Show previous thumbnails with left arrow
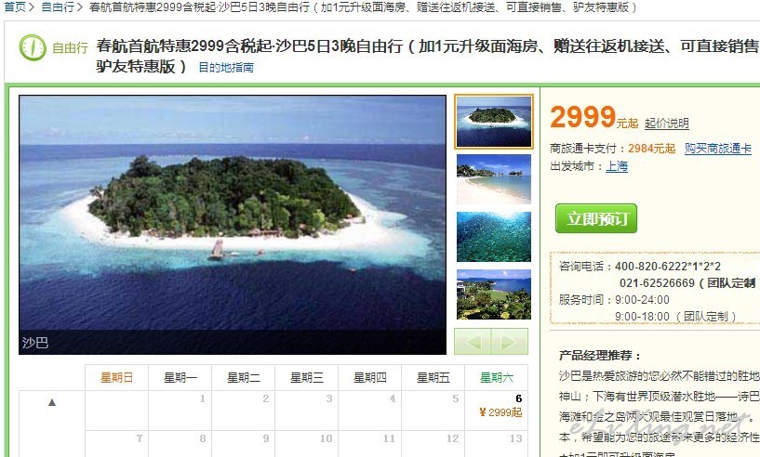 (473, 342)
